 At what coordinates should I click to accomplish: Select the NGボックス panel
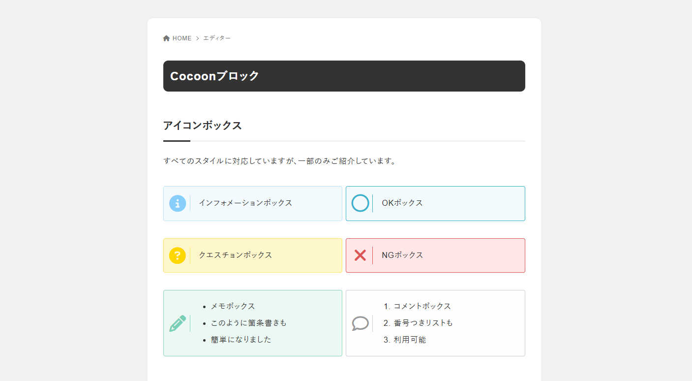(x=435, y=255)
